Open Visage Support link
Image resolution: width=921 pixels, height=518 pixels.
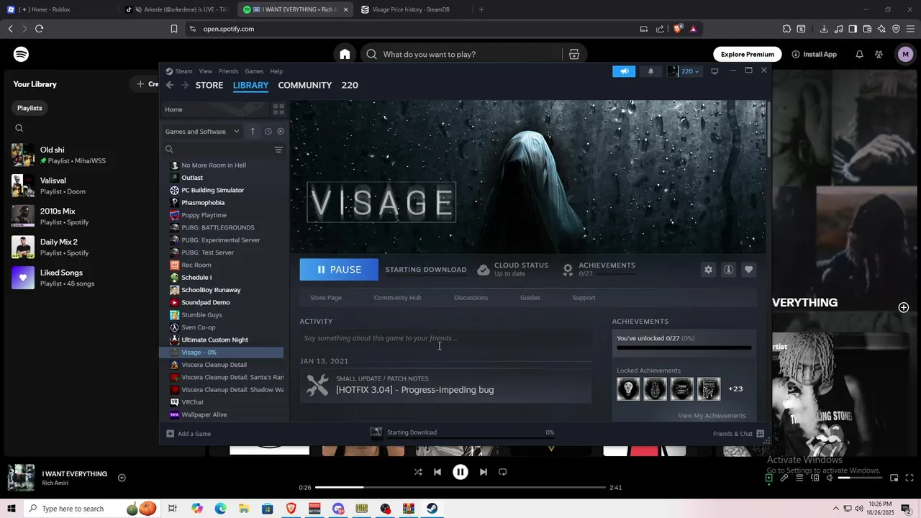pyautogui.click(x=584, y=298)
